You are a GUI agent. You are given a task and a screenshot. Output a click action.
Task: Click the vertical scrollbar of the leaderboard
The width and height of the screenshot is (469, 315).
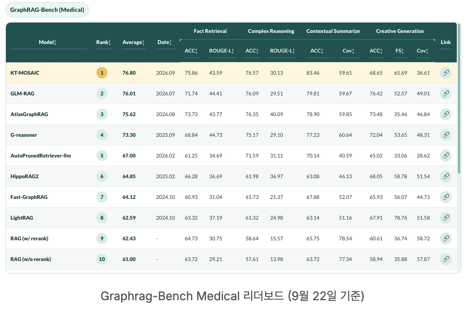459,98
